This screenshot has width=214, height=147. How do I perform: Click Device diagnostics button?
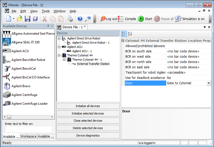[x=88, y=135]
